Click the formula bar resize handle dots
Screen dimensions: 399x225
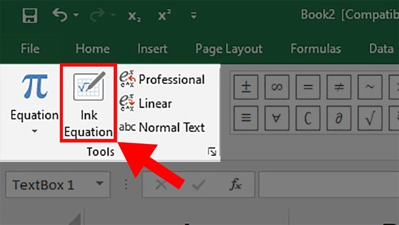click(x=126, y=184)
